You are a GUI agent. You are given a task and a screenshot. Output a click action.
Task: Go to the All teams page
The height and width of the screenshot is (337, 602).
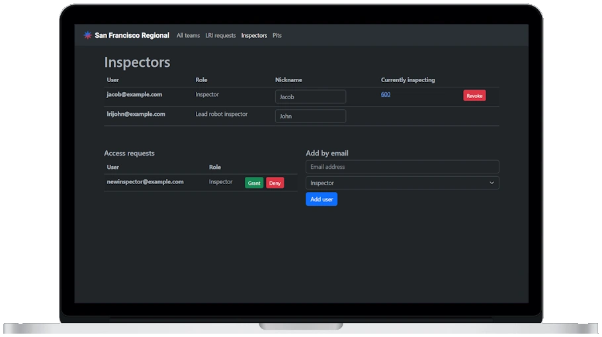click(188, 36)
